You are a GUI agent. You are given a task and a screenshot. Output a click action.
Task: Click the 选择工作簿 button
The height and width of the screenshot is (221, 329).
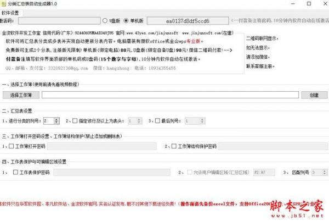point(21,95)
